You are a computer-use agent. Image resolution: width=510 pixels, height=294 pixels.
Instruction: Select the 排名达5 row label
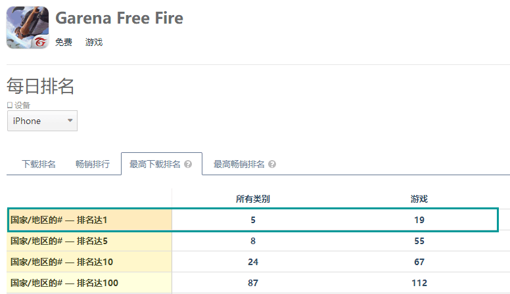click(x=59, y=241)
